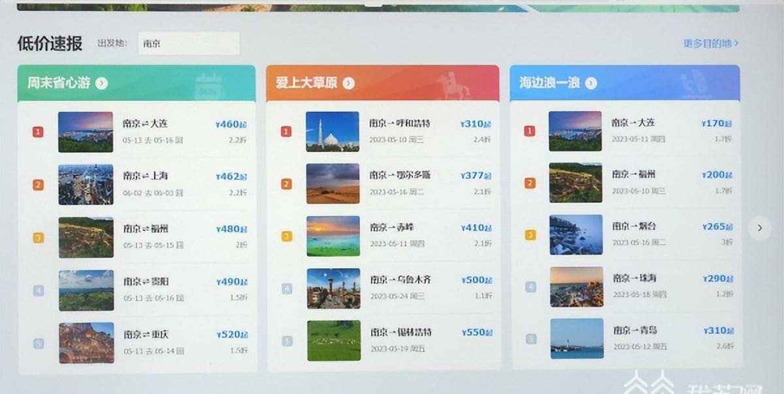Open the 赤峰 sunset thumbnail

(333, 236)
